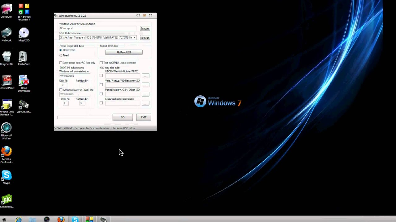Tick the PartedMagic / Other ISO checkbox
Screen dimensions: 396x222
coord(101,94)
